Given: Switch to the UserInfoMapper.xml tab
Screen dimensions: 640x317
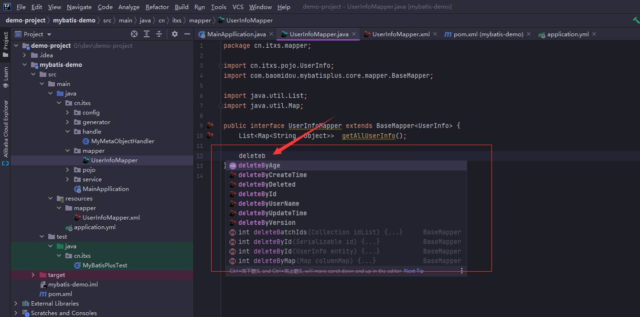Looking at the screenshot, I should click(x=401, y=34).
